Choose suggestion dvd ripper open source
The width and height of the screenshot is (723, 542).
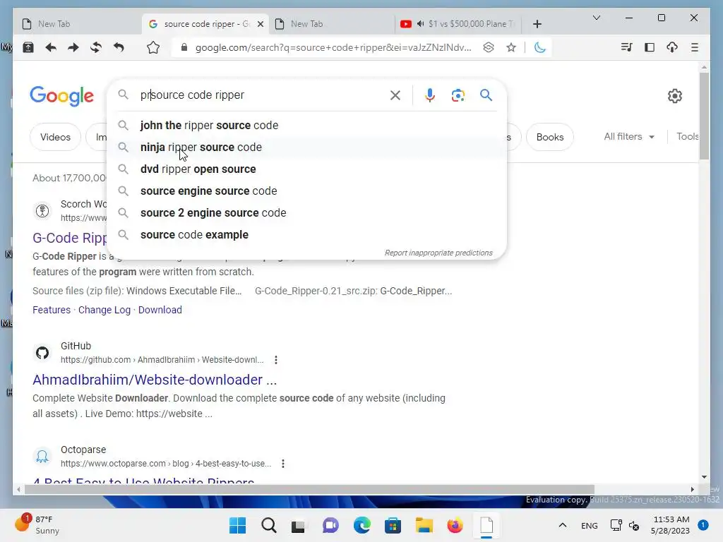(x=306, y=169)
